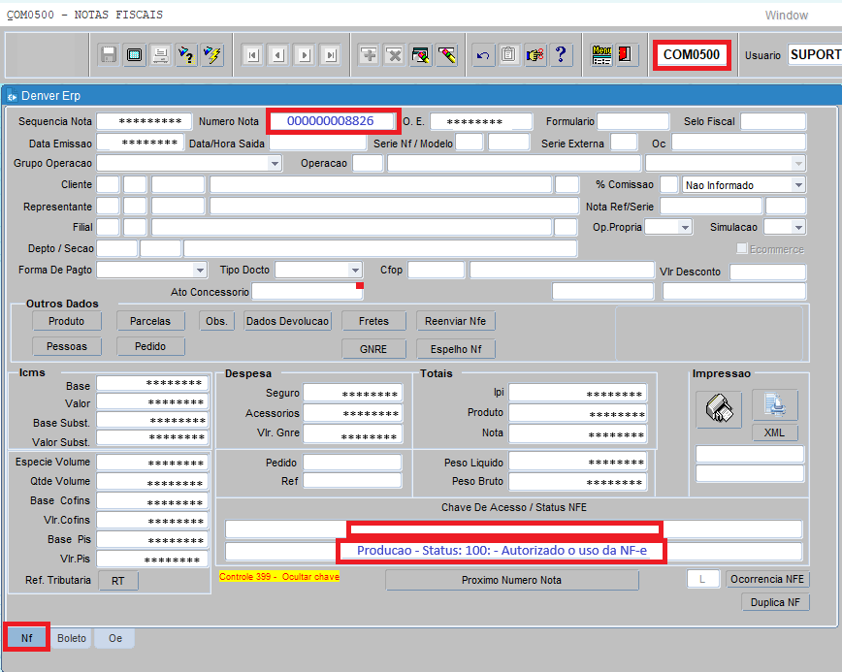Click the execute query lightning icon
This screenshot has width=842, height=672.
point(211,55)
